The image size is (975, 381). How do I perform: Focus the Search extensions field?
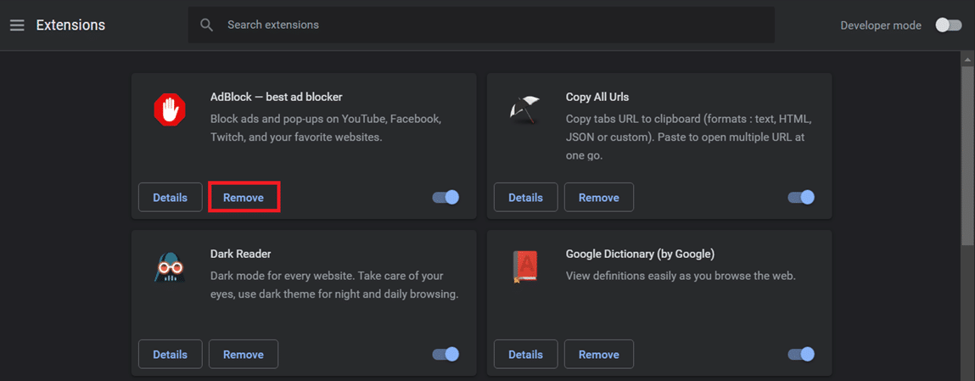point(492,25)
